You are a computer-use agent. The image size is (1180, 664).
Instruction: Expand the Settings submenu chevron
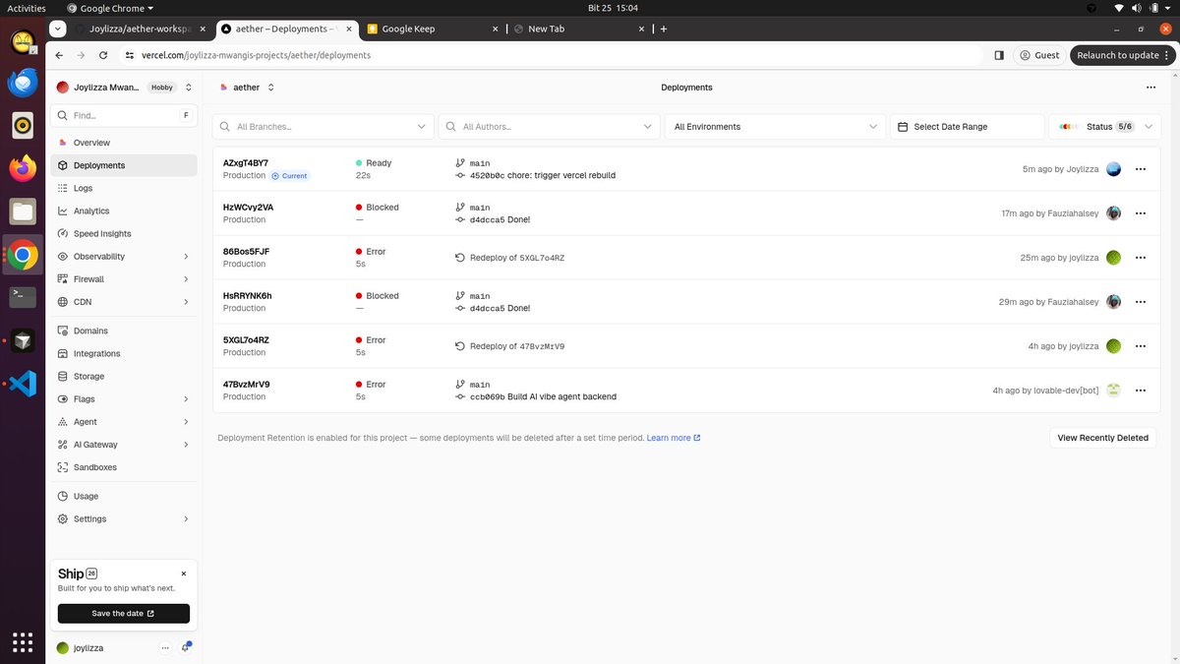click(x=186, y=518)
